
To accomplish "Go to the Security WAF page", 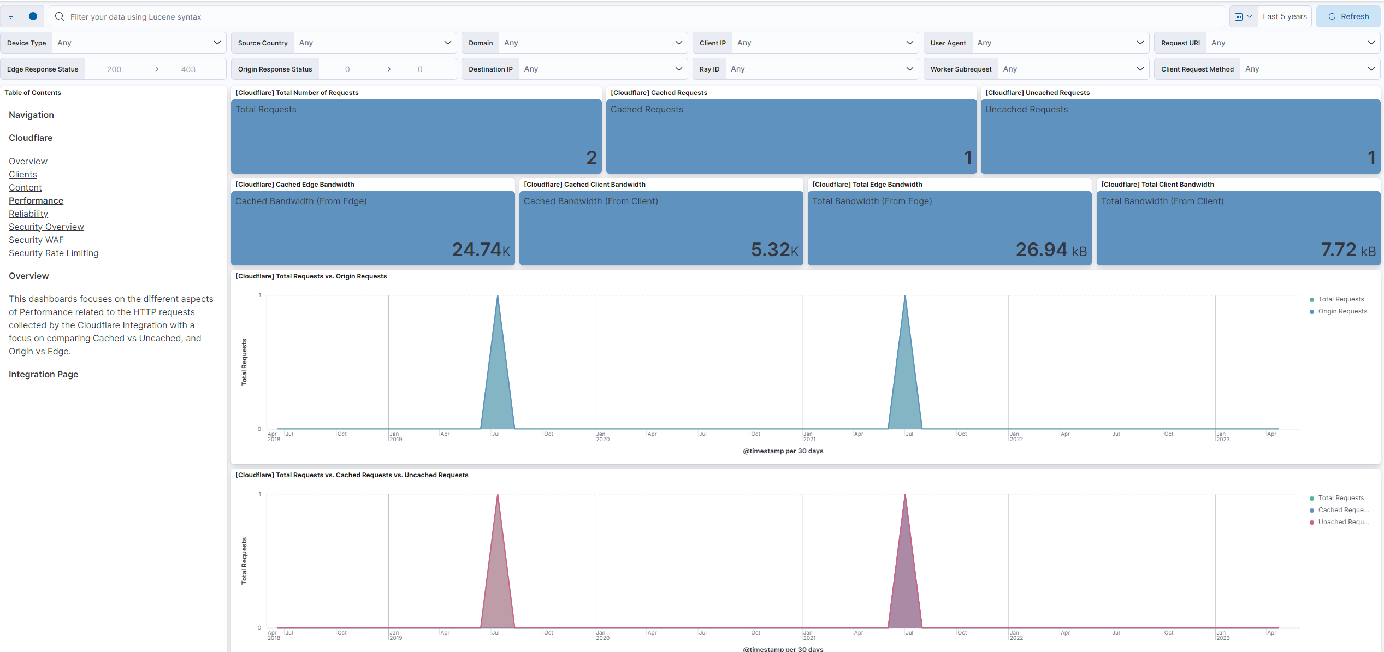I will (x=36, y=240).
